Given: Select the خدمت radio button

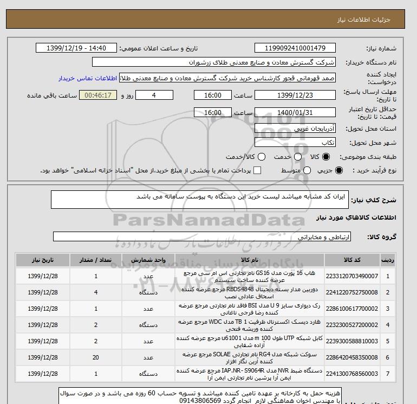Looking at the screenshot, I should [298, 157].
